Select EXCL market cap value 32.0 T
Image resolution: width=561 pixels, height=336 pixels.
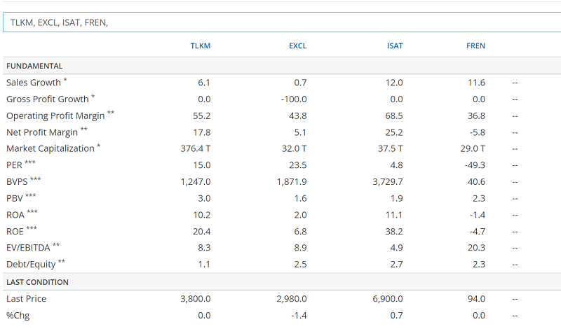coord(294,148)
